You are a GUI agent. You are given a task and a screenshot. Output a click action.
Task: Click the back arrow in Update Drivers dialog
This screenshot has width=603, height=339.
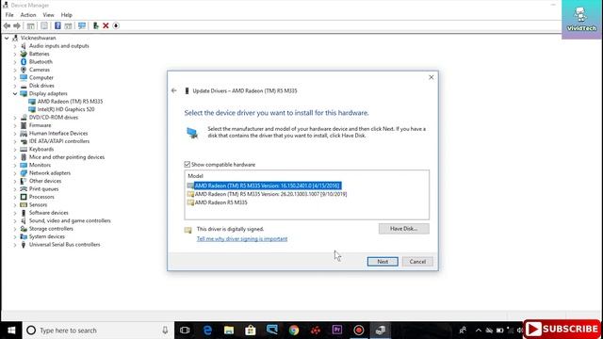tap(173, 90)
